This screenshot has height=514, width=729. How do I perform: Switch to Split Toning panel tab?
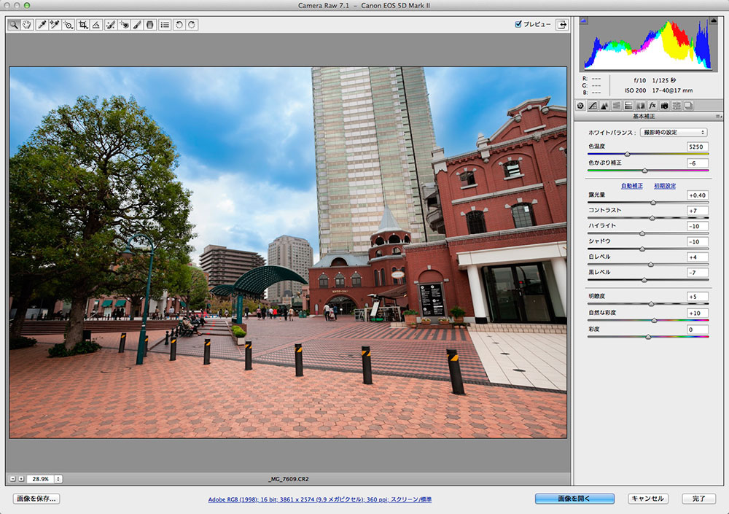pos(628,106)
